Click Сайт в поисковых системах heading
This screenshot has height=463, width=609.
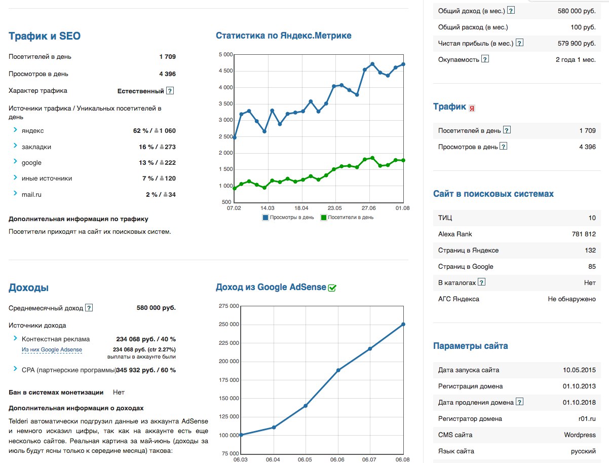click(493, 194)
